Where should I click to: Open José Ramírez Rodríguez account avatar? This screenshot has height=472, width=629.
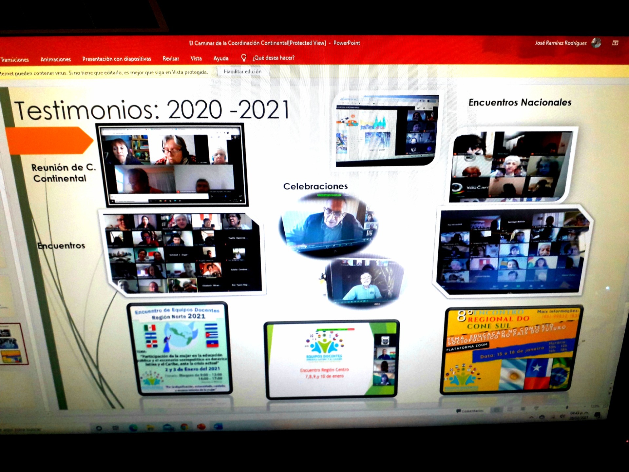pos(596,43)
